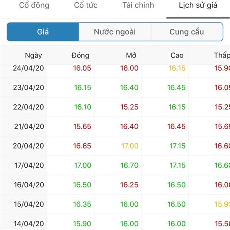Viewport: 230px width, 230px height.
Task: Click open price 16.40 for 21/04/20
Action: pos(130,127)
